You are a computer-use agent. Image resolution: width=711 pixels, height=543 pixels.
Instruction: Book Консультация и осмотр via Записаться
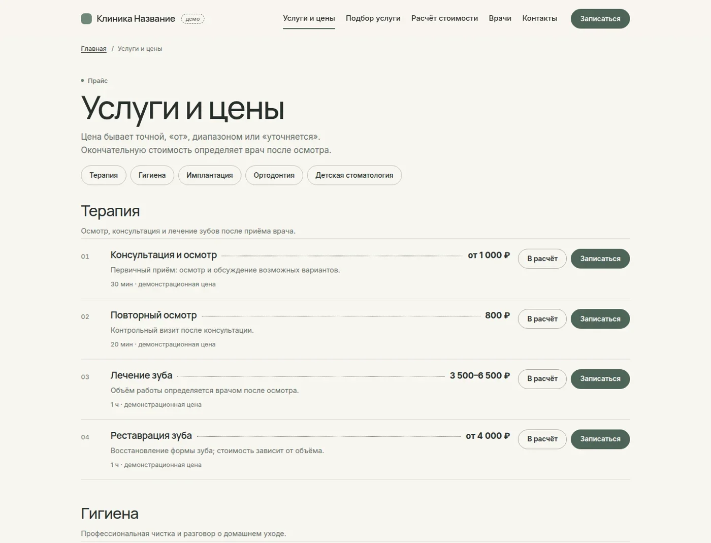point(600,259)
